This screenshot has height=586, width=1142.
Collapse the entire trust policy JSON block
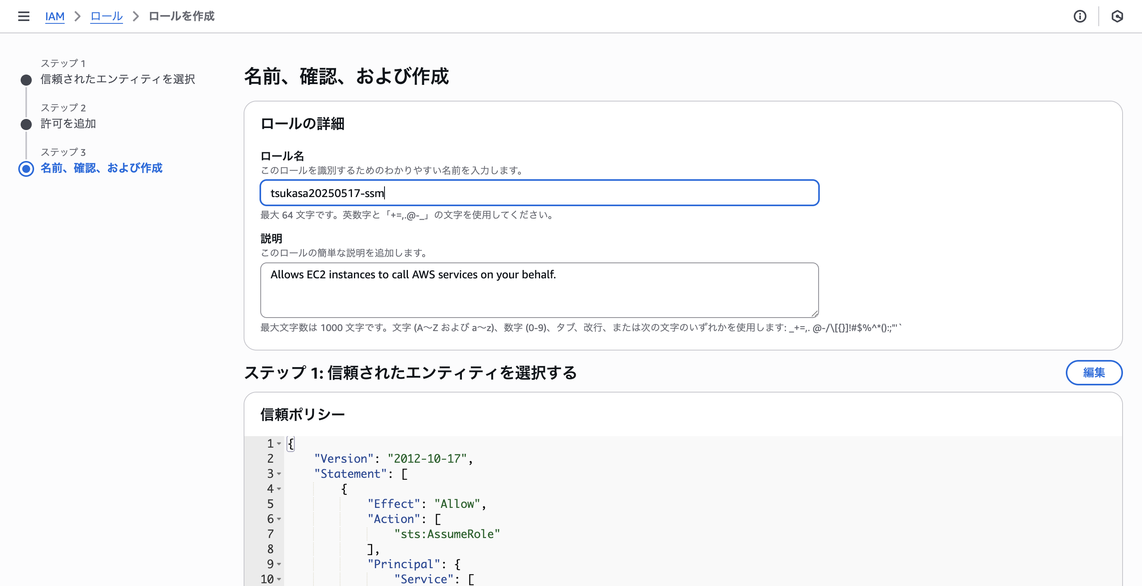point(279,444)
